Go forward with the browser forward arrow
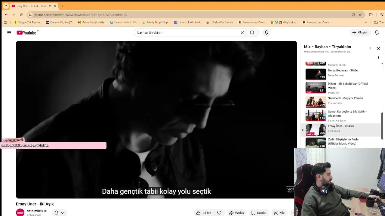This screenshot has height=216, width=385. point(14,15)
